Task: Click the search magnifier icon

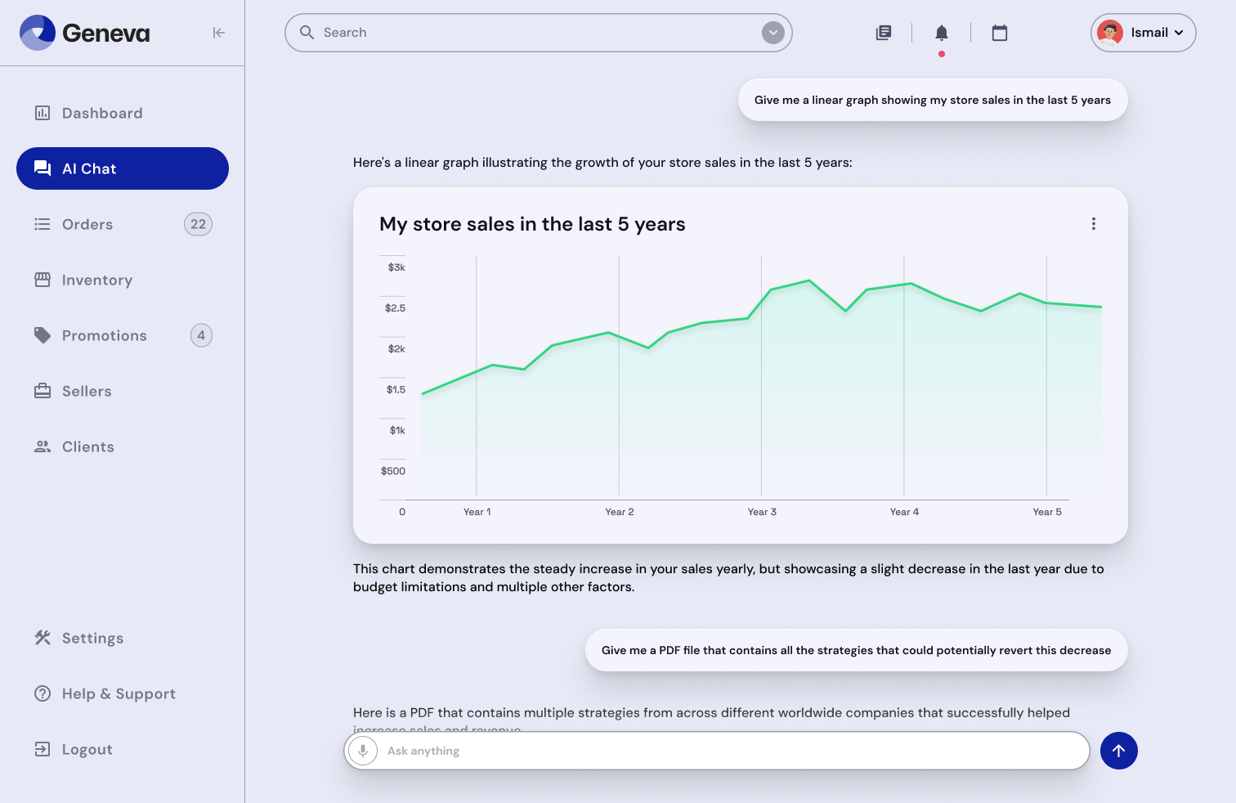Action: (x=307, y=33)
